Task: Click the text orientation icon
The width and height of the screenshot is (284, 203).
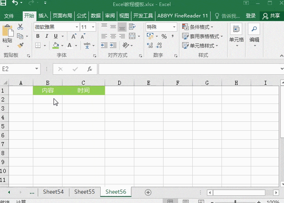Action: tap(126, 45)
